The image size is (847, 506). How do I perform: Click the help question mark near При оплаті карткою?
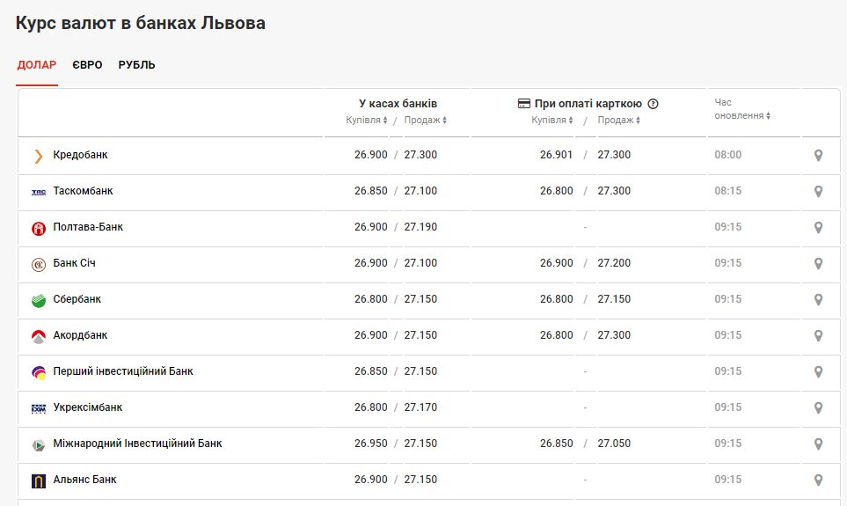click(653, 104)
